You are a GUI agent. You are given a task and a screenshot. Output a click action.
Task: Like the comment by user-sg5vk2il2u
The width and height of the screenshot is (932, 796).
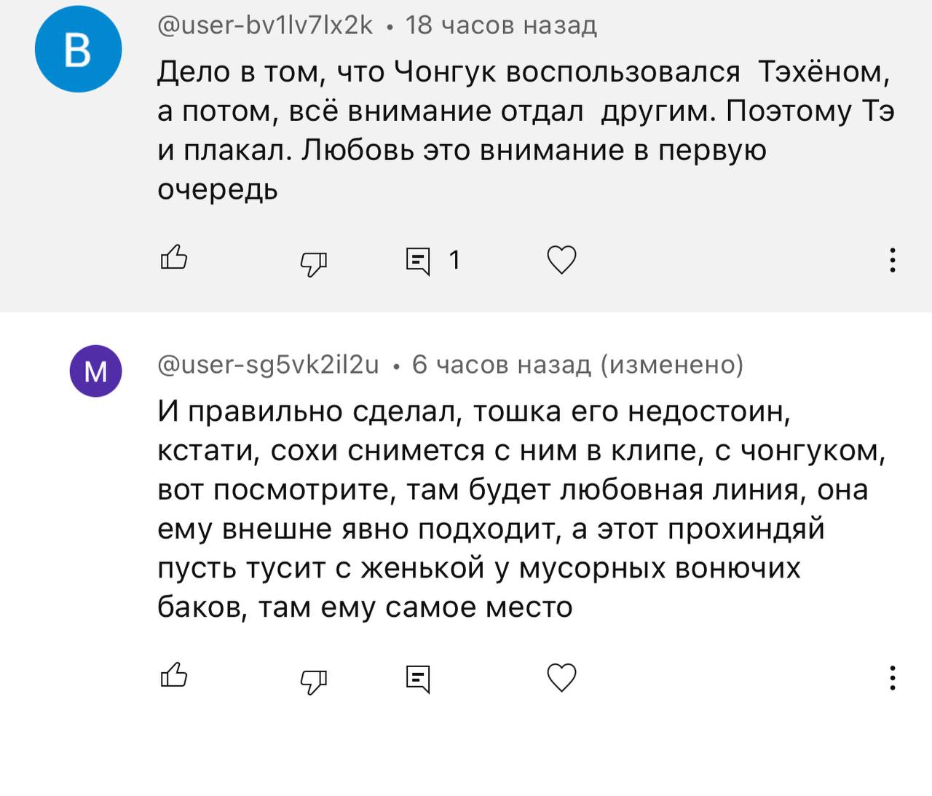click(x=174, y=677)
